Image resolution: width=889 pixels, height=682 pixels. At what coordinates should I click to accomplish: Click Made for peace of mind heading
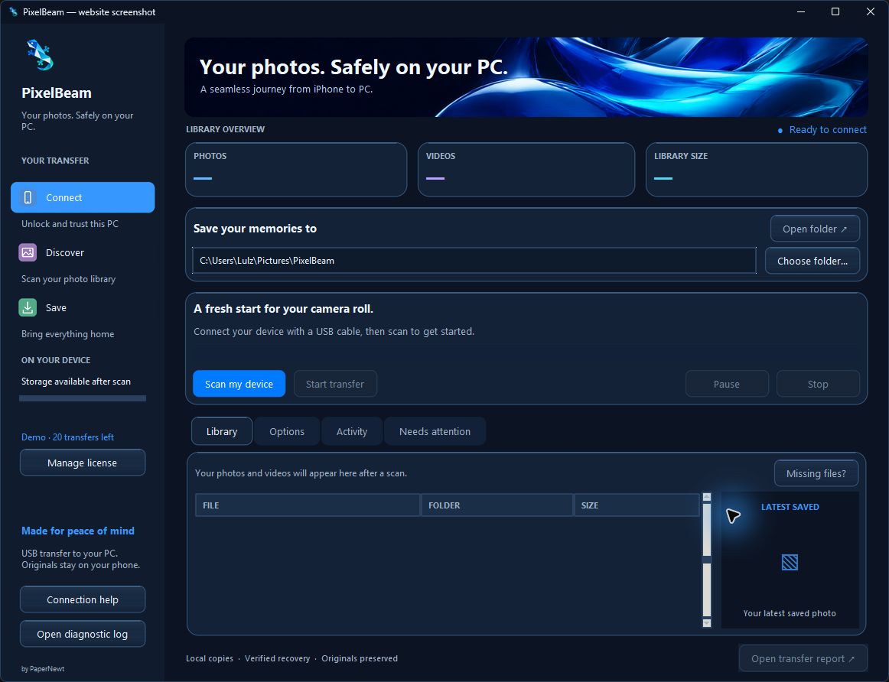coord(78,531)
